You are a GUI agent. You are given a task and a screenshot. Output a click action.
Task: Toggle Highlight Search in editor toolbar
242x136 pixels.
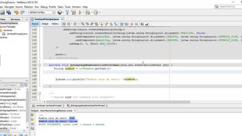(x=96, y=24)
